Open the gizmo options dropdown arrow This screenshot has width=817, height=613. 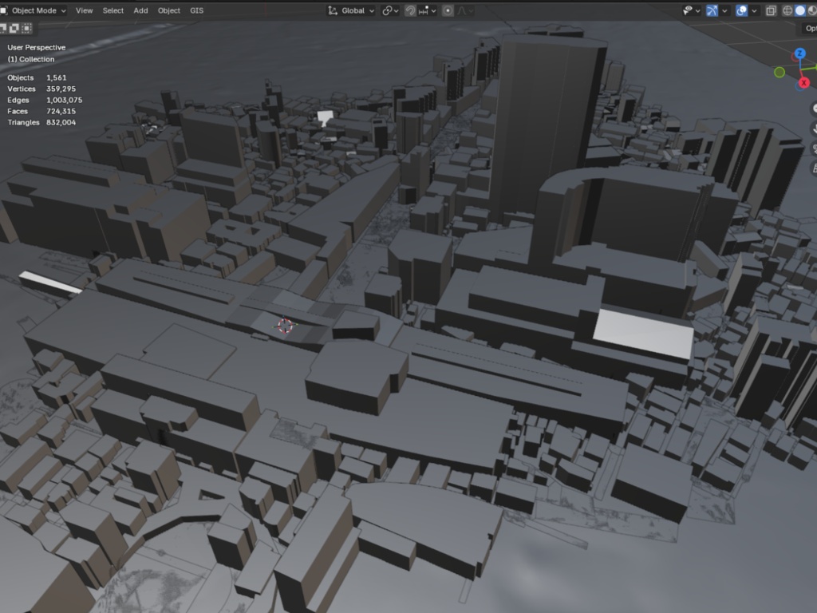pyautogui.click(x=724, y=10)
